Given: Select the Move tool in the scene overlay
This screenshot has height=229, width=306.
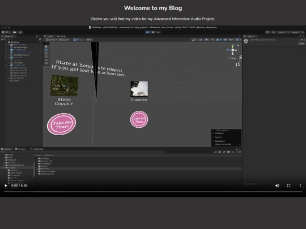Looking at the screenshot, I should 46,50.
